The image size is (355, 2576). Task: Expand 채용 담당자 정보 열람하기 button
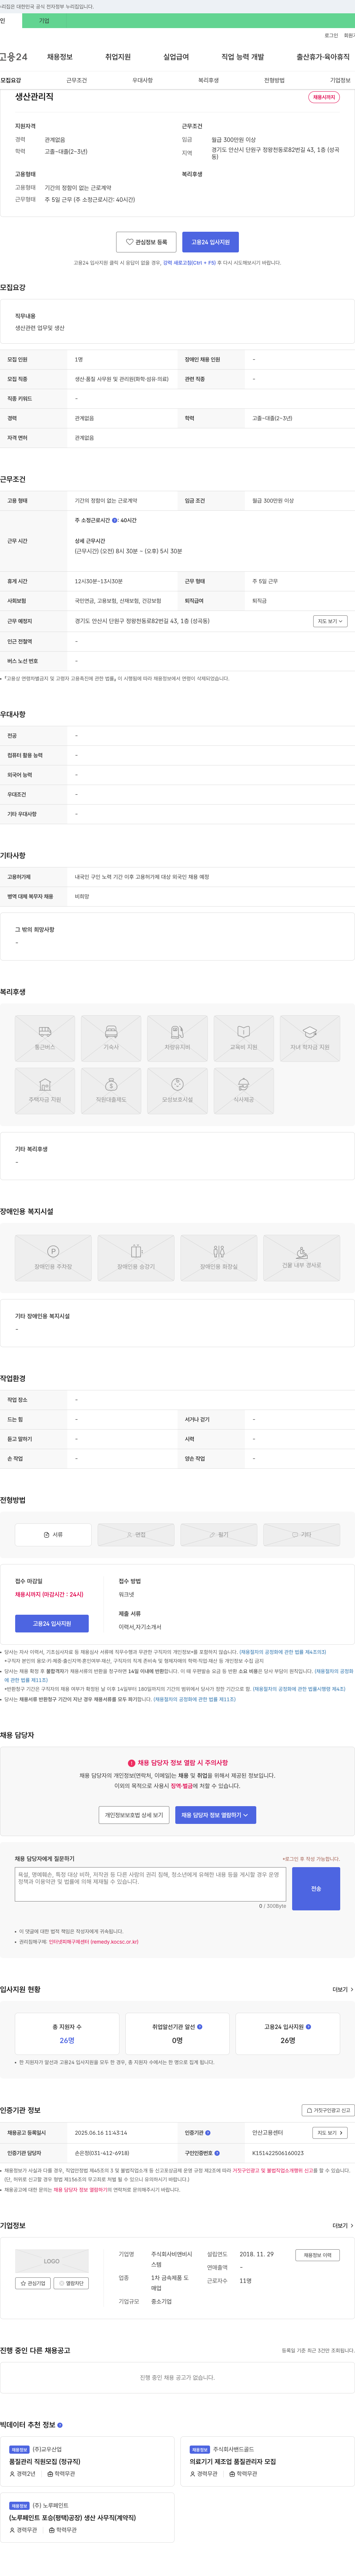click(x=216, y=1815)
